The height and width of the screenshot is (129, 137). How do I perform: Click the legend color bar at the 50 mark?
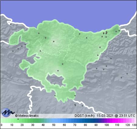coord(54,121)
